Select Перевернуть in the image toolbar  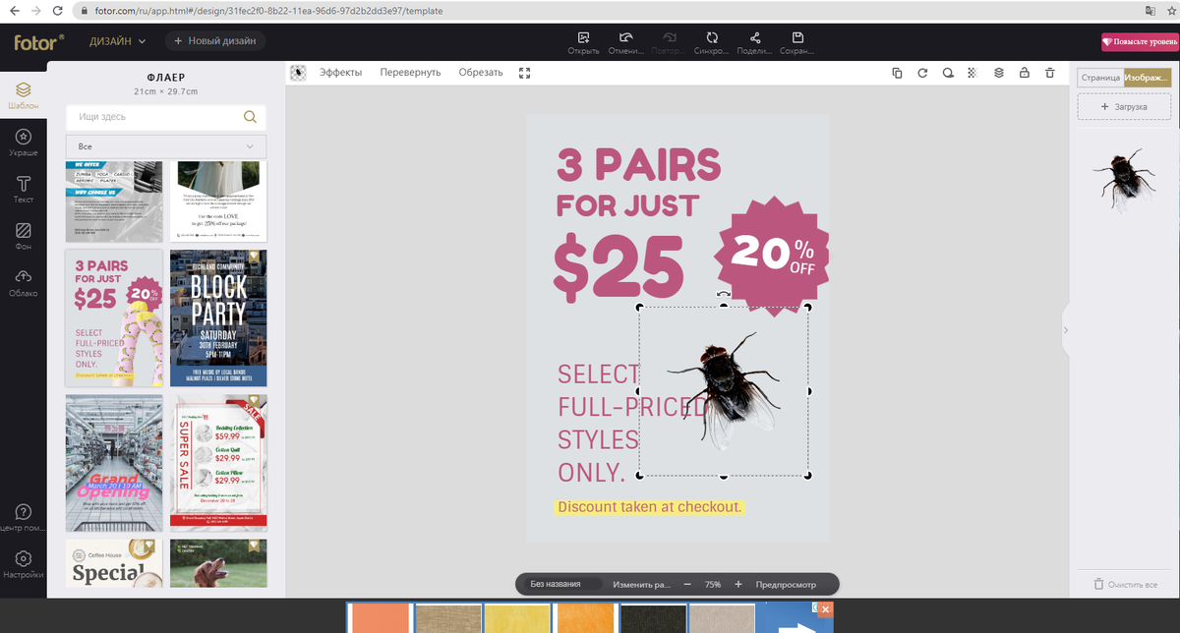tap(410, 73)
